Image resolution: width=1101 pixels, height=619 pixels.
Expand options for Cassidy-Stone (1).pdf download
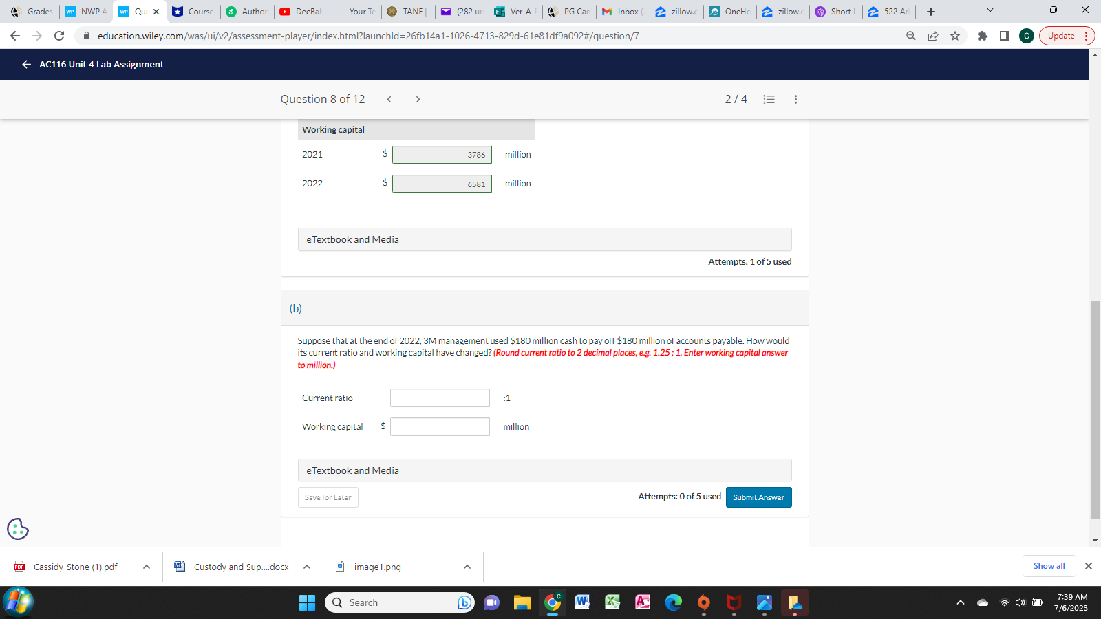[x=145, y=566]
